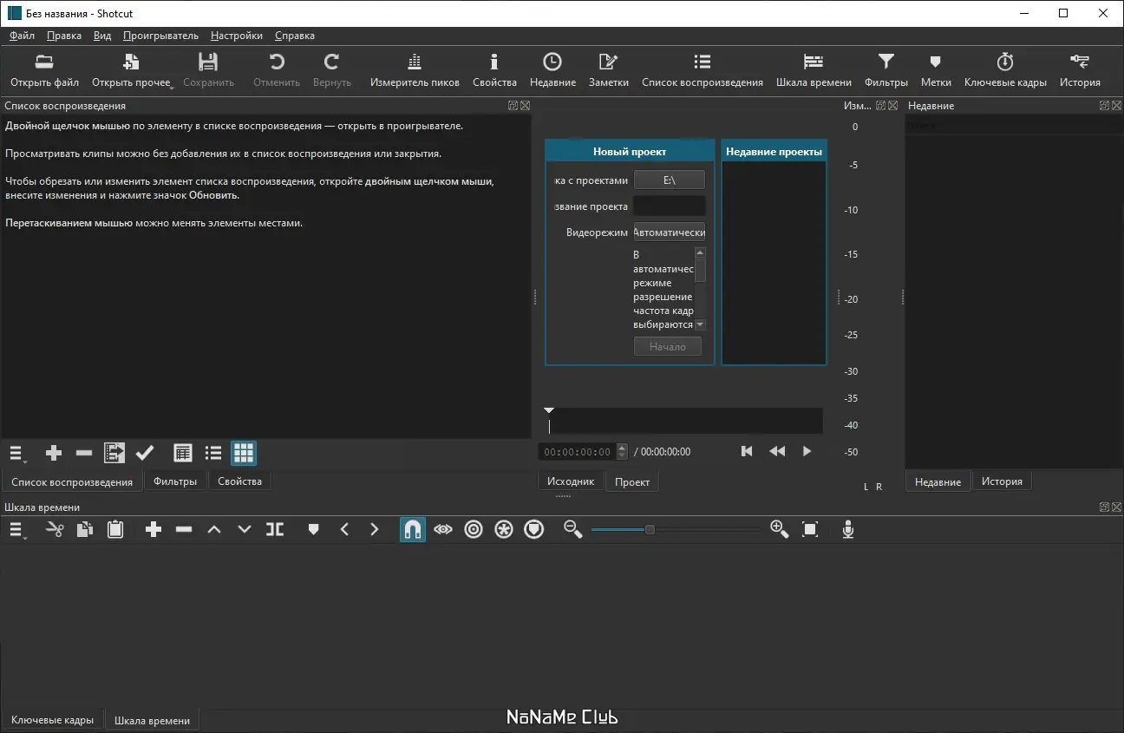Toggle ripple mode target icon in timeline

tap(474, 529)
